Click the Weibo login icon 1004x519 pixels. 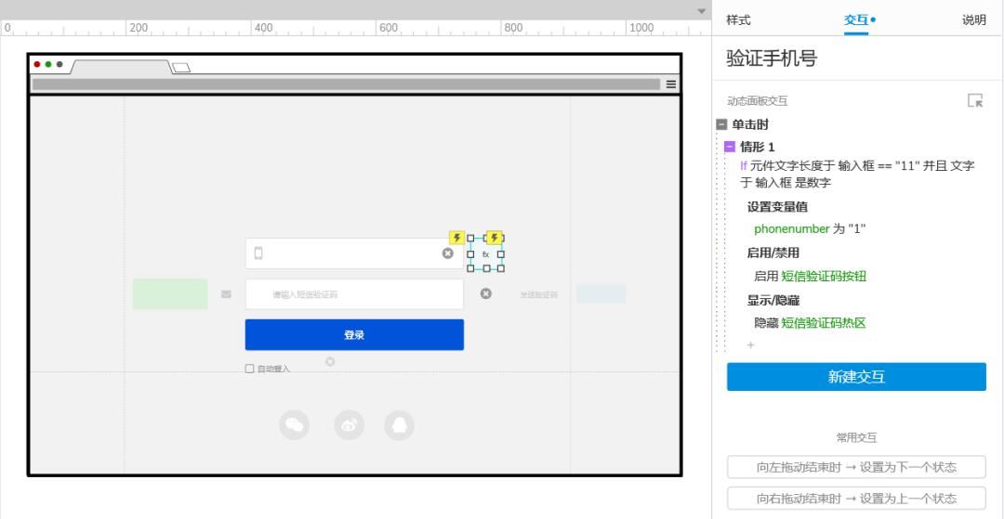point(349,425)
